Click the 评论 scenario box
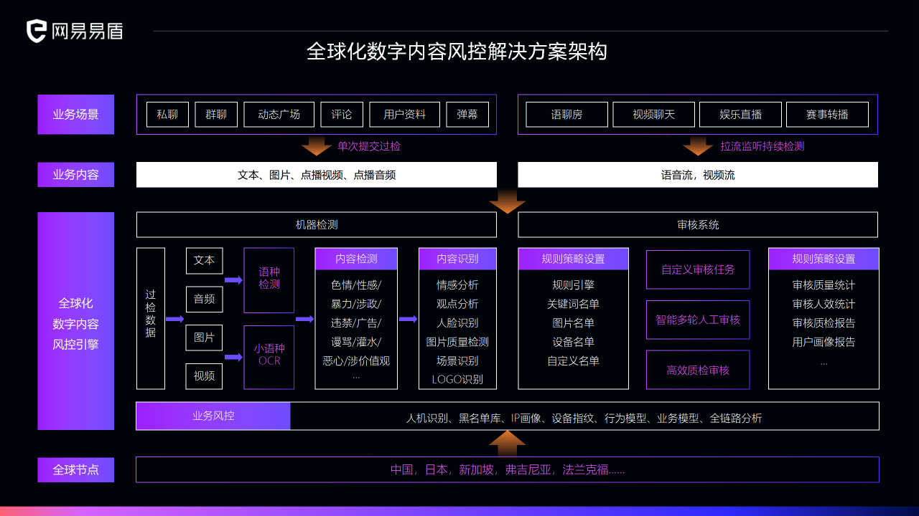 click(342, 115)
